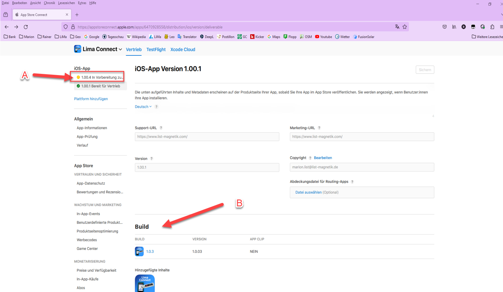Open the Lesezeichen menu in the menu bar

66,3
